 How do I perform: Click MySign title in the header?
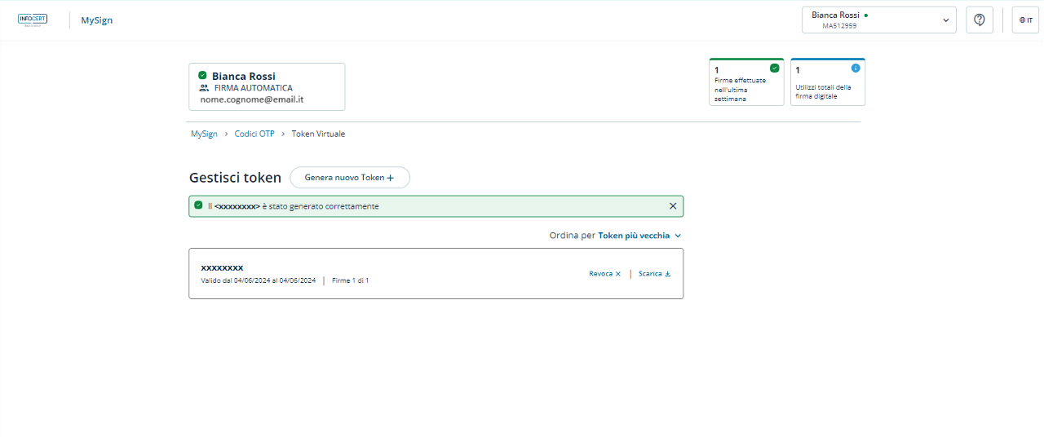[x=97, y=20]
